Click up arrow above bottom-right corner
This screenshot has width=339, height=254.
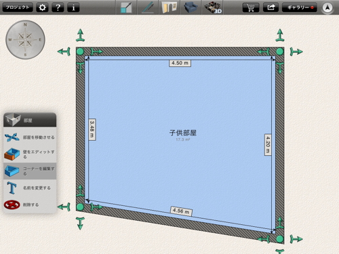pos(280,223)
